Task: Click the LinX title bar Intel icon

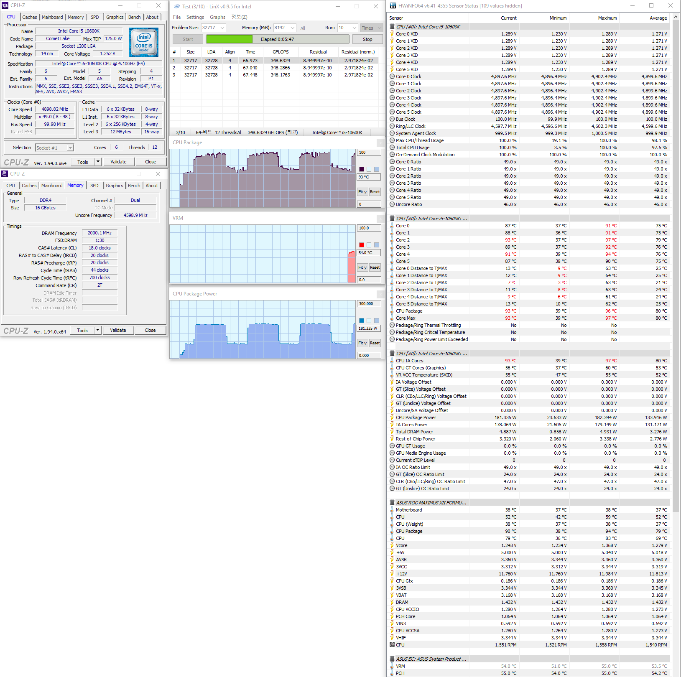Action: pyautogui.click(x=177, y=6)
